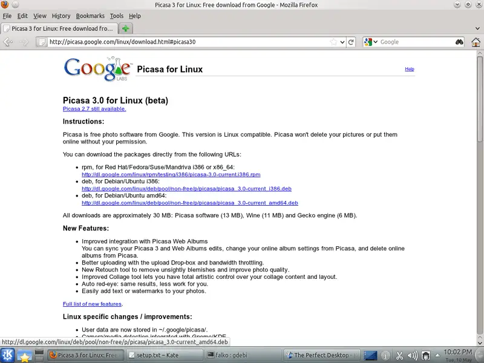Open the list all tabs dropdown
The width and height of the screenshot is (484, 363).
coord(478,28)
